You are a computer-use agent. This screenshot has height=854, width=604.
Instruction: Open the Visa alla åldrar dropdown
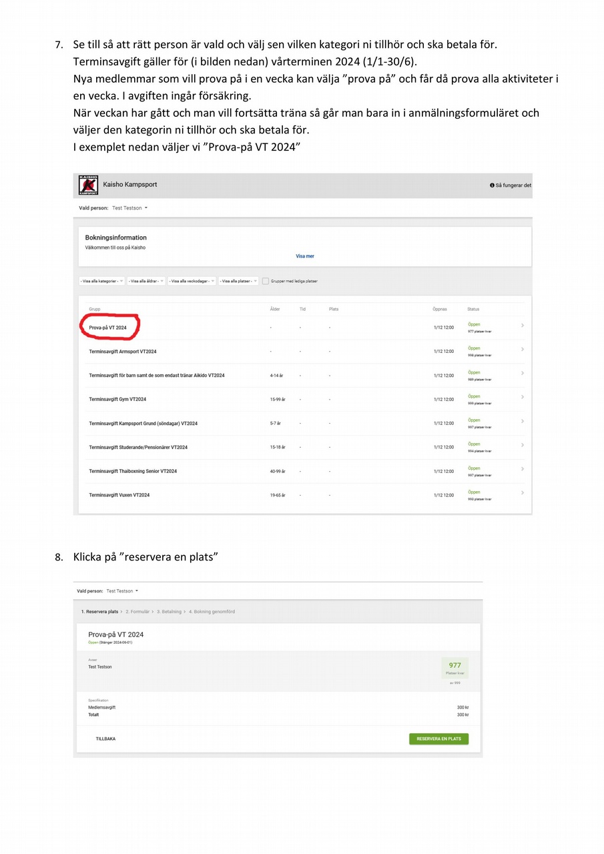pyautogui.click(x=146, y=281)
